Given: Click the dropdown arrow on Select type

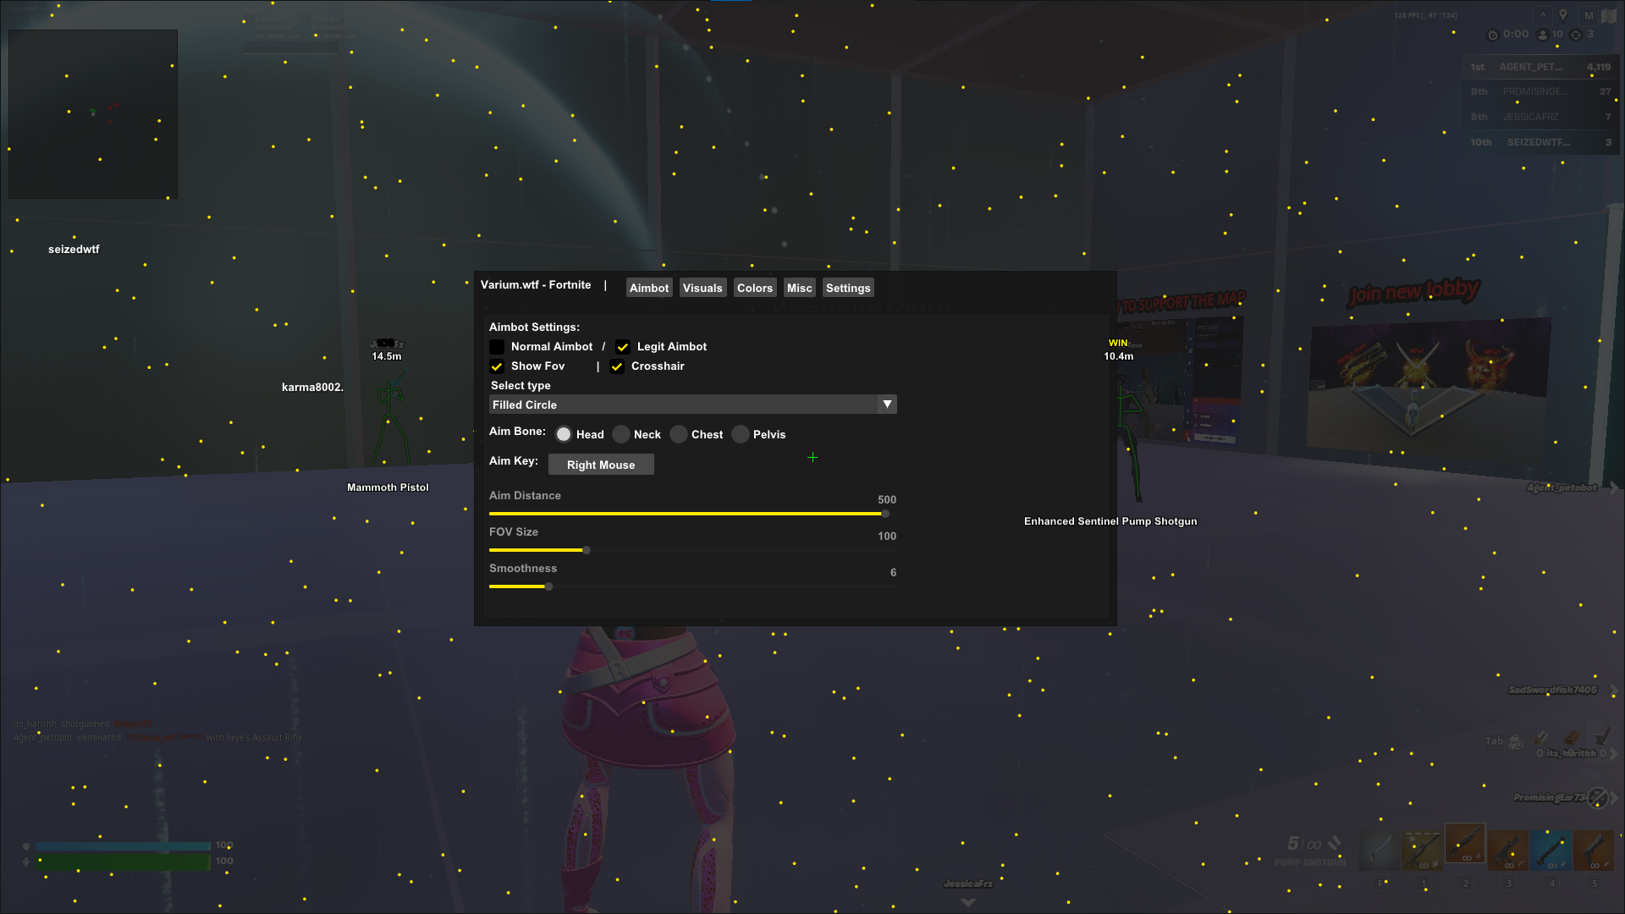Looking at the screenshot, I should 887,405.
